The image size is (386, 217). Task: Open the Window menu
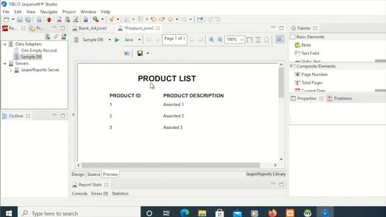click(89, 11)
